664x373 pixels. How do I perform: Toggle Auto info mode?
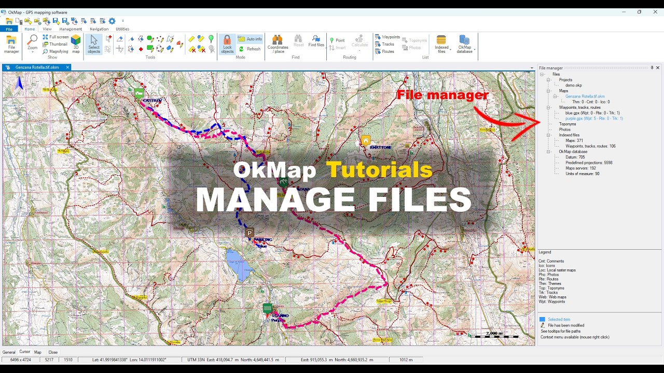250,39
